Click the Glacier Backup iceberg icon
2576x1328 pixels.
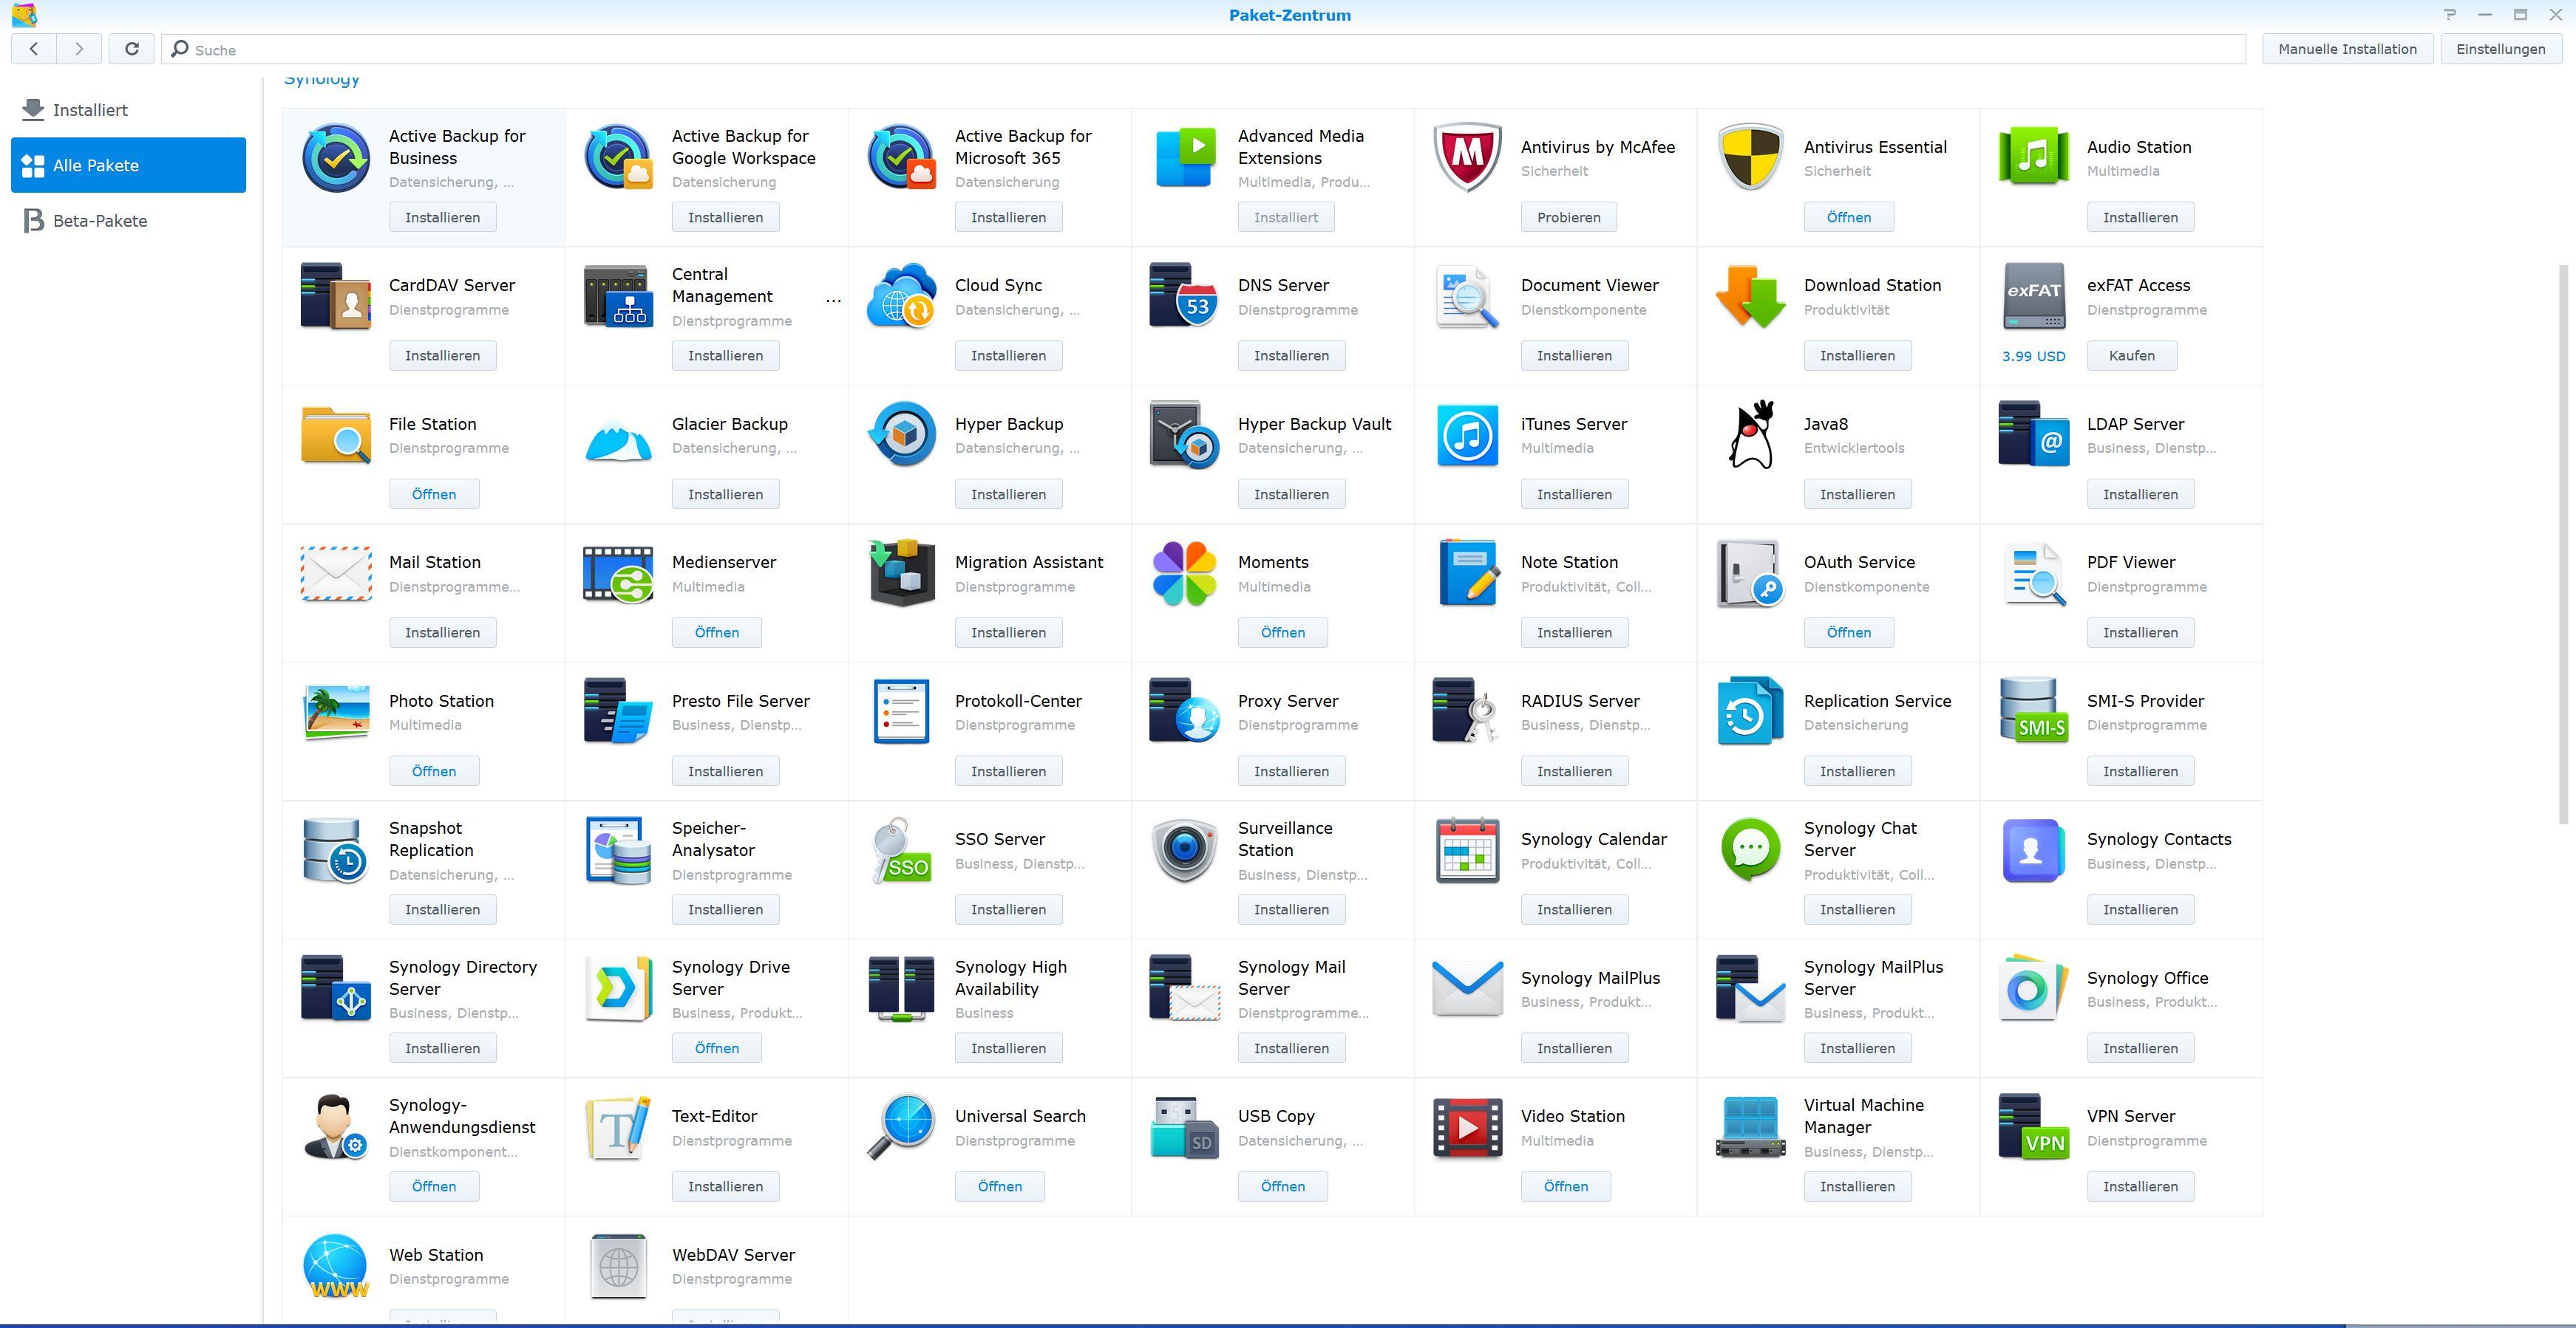pyautogui.click(x=618, y=442)
